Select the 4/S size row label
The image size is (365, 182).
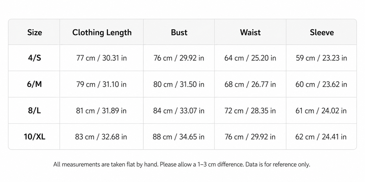coord(34,58)
